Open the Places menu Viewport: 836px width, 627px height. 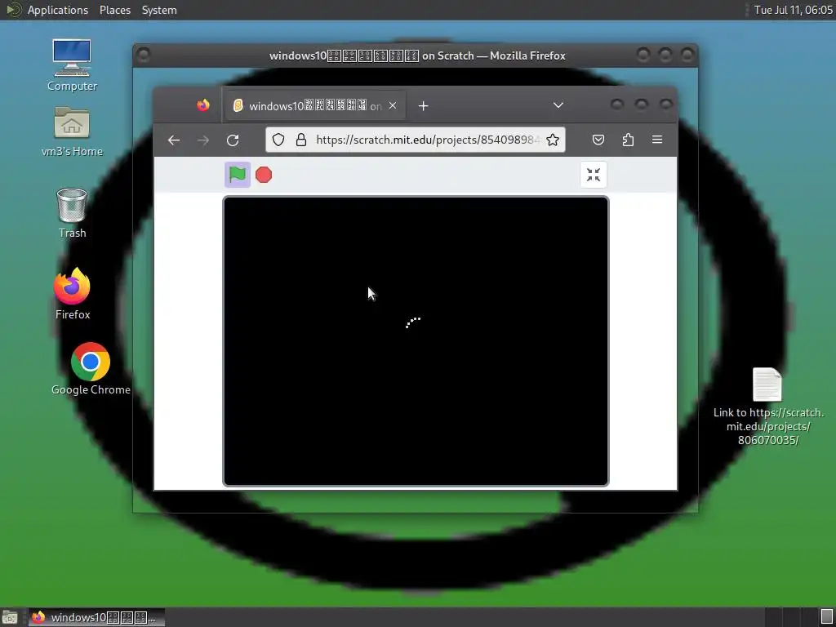pos(114,10)
